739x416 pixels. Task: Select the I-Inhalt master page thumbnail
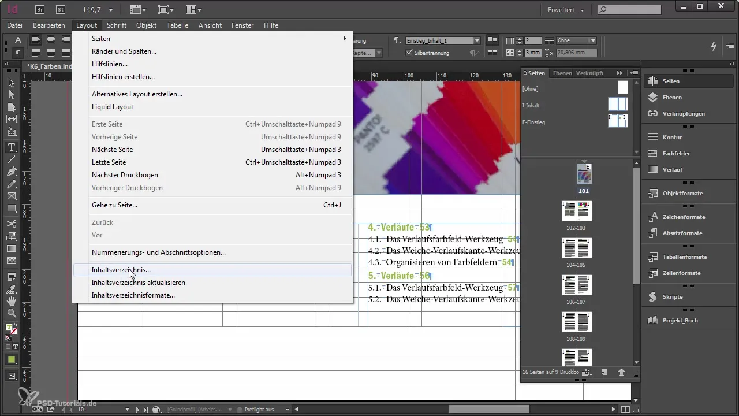pos(618,104)
